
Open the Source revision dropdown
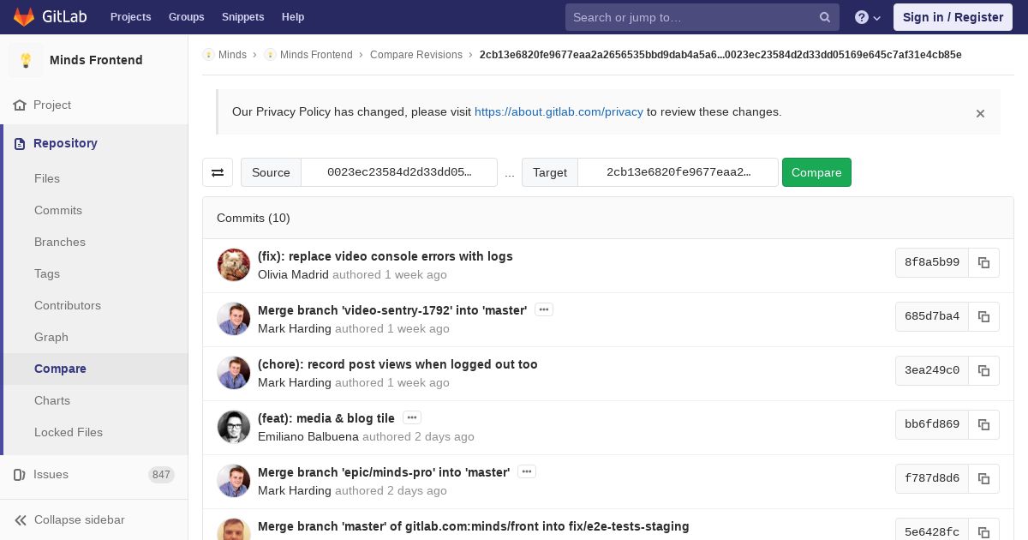click(399, 172)
